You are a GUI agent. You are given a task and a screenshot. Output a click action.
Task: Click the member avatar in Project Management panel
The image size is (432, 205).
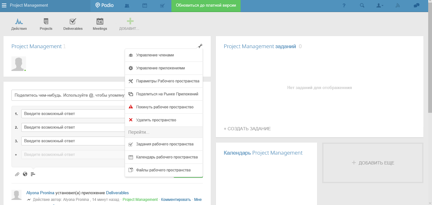(19, 64)
